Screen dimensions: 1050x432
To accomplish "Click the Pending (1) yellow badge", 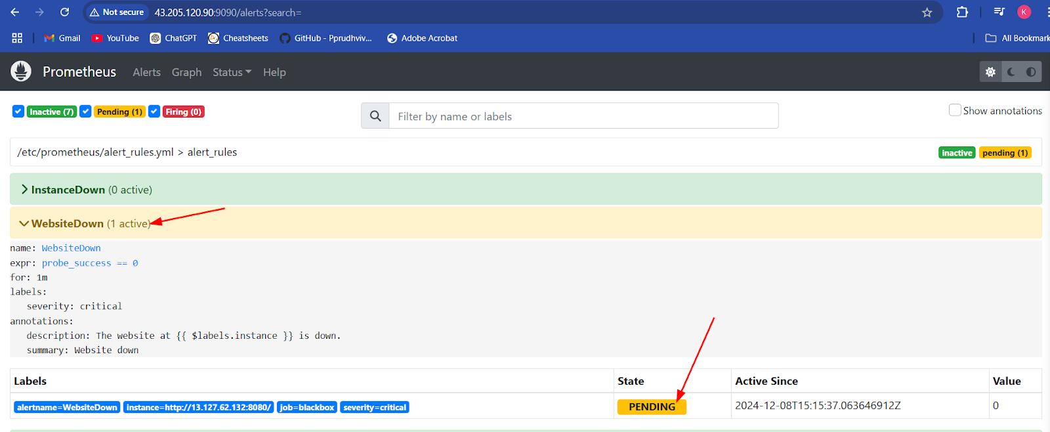I will point(119,112).
